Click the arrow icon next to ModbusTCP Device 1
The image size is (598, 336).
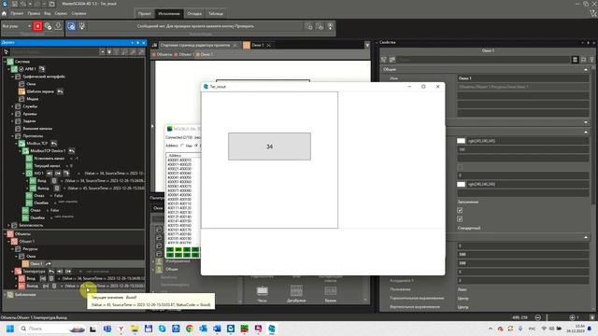tap(71, 151)
